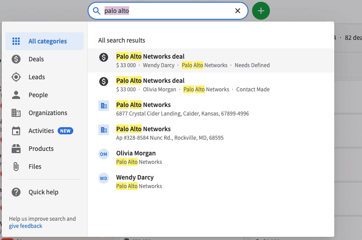
Task: Click the 6877 Crystal Cider Landing address
Action: [182, 114]
